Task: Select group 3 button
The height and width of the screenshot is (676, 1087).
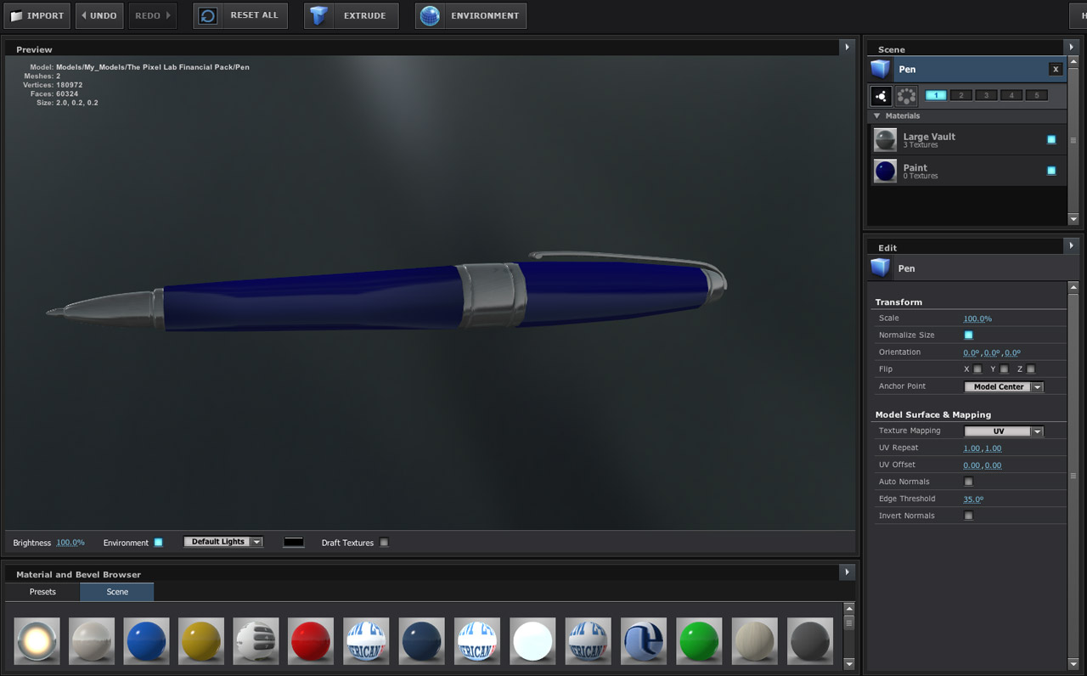Action: pyautogui.click(x=986, y=96)
